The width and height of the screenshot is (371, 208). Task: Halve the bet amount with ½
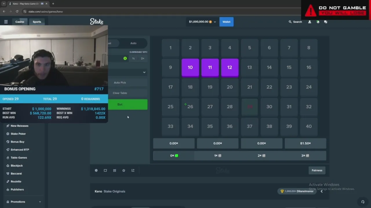pos(133,58)
